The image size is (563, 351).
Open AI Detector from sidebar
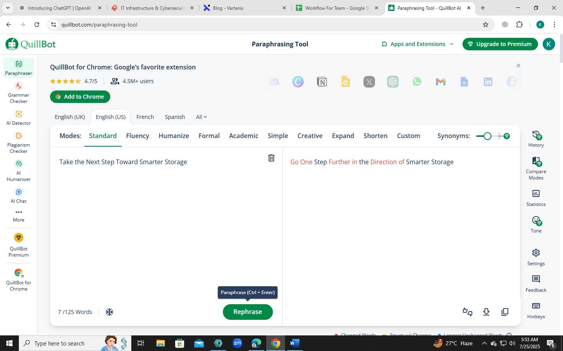(x=18, y=117)
